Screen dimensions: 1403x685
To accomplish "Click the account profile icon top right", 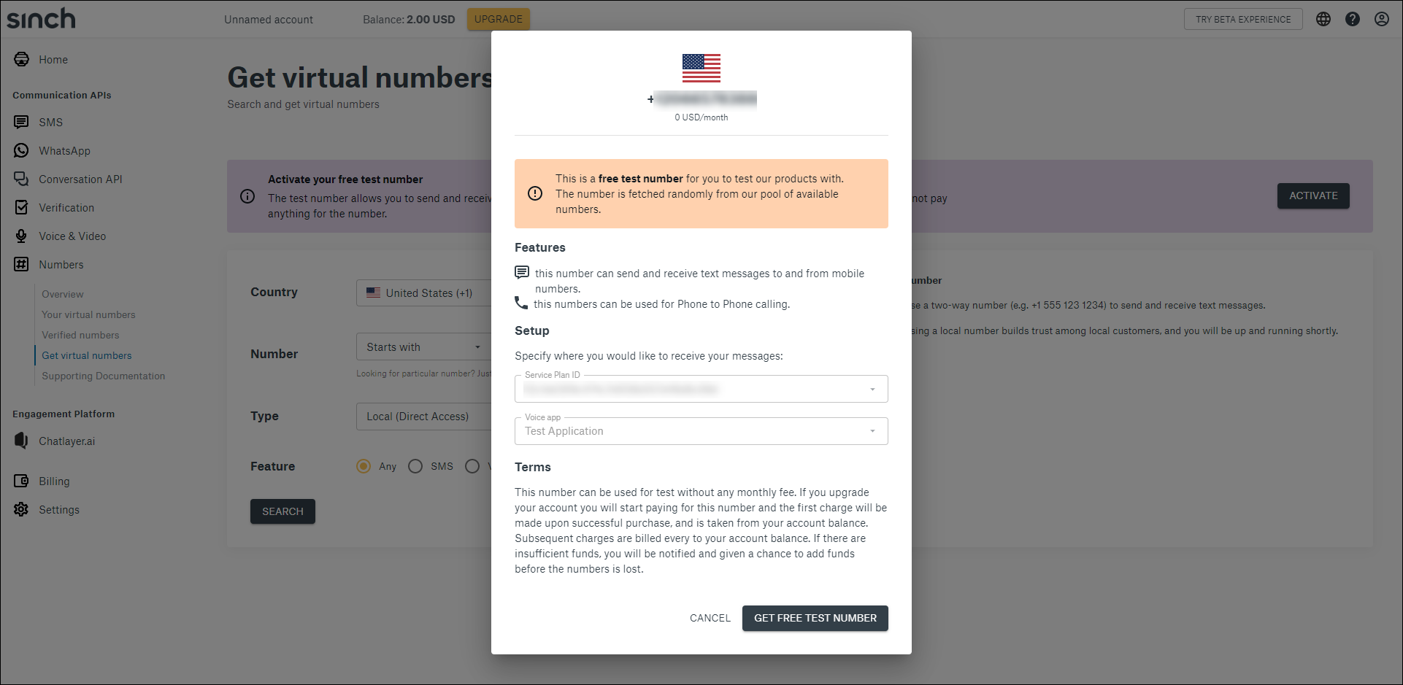I will pos(1382,19).
